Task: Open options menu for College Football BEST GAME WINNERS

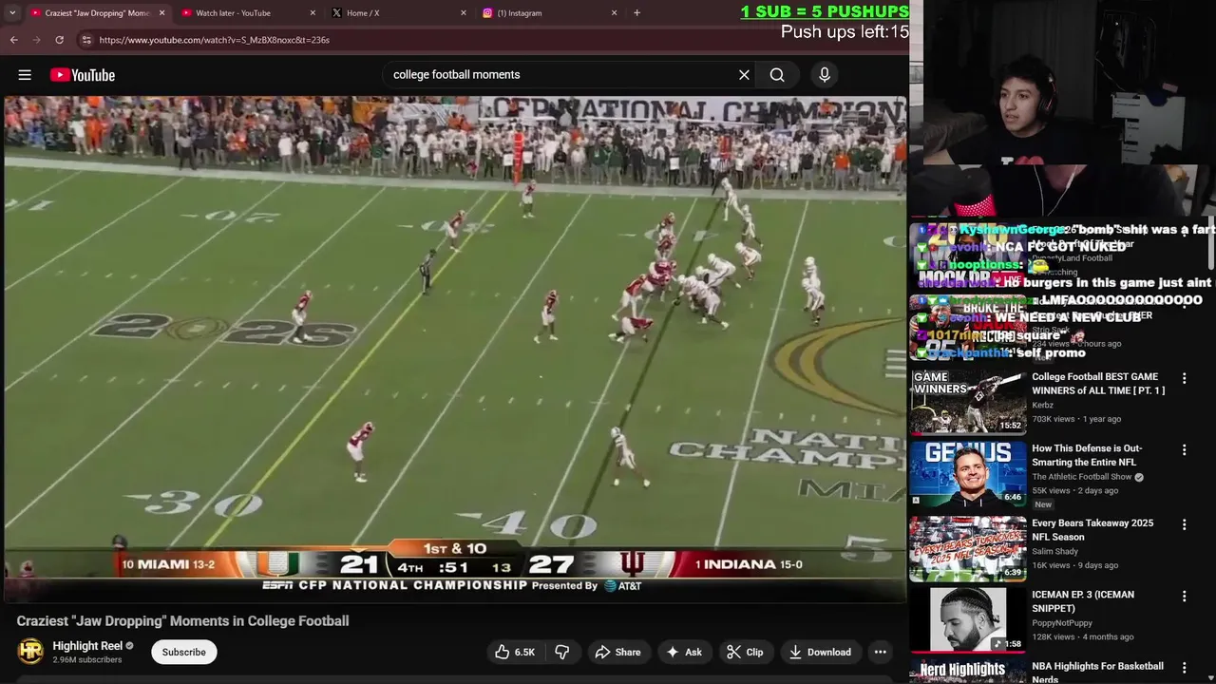Action: [1184, 378]
